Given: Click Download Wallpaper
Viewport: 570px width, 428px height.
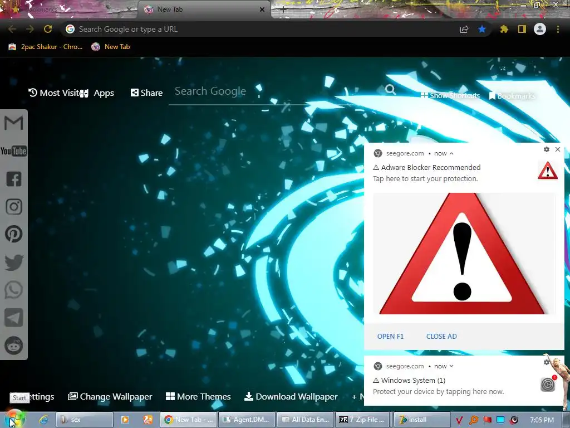Looking at the screenshot, I should pos(291,396).
